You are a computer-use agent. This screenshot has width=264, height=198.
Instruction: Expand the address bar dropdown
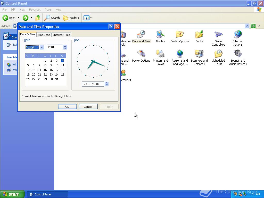[247, 26]
